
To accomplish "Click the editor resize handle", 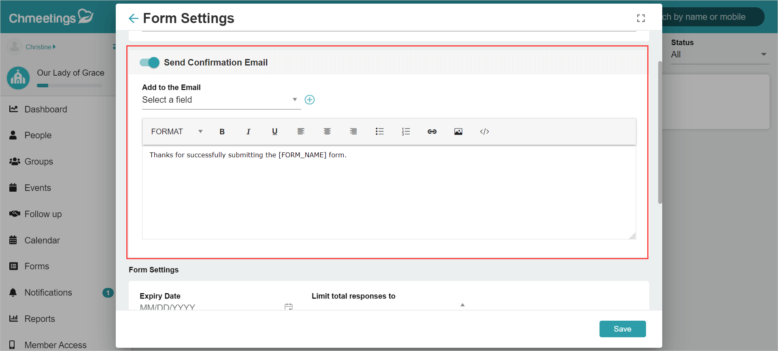I will (x=632, y=236).
